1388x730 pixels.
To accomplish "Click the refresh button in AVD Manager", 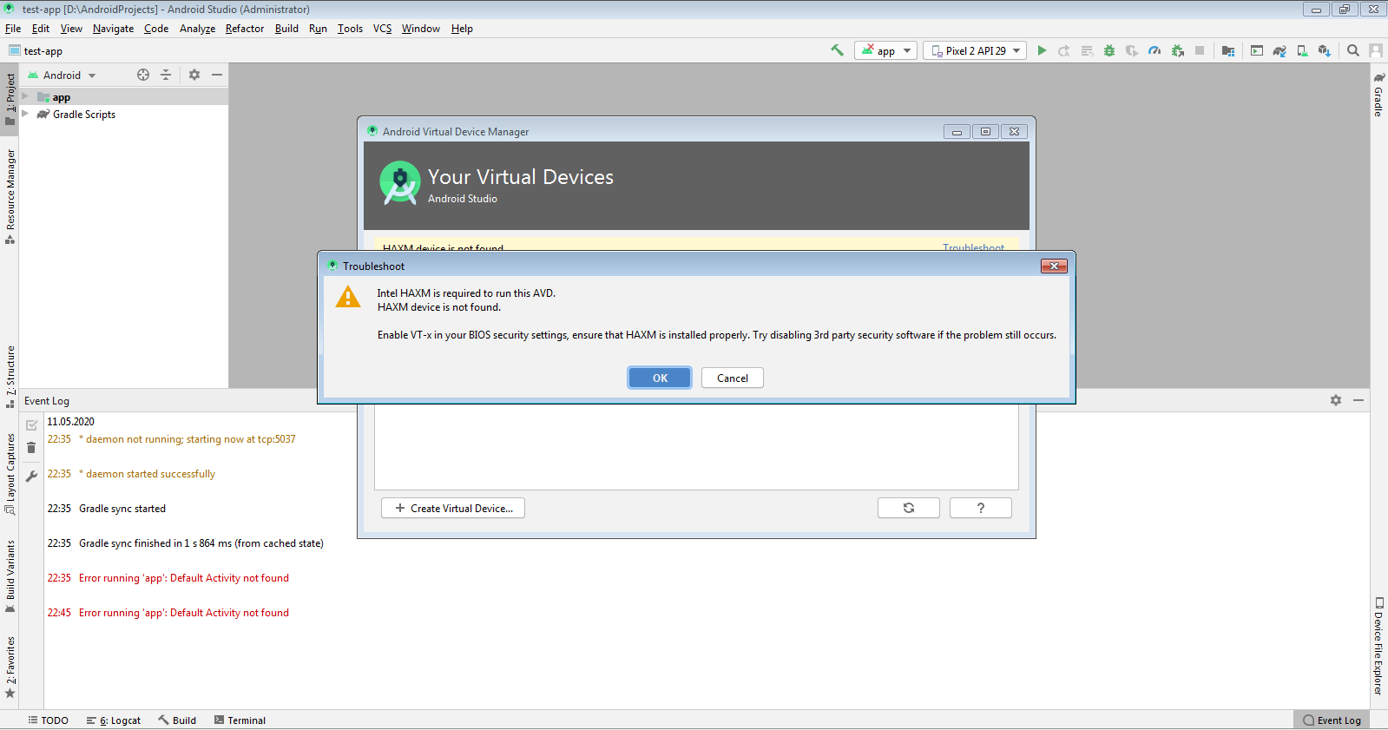I will pos(909,508).
